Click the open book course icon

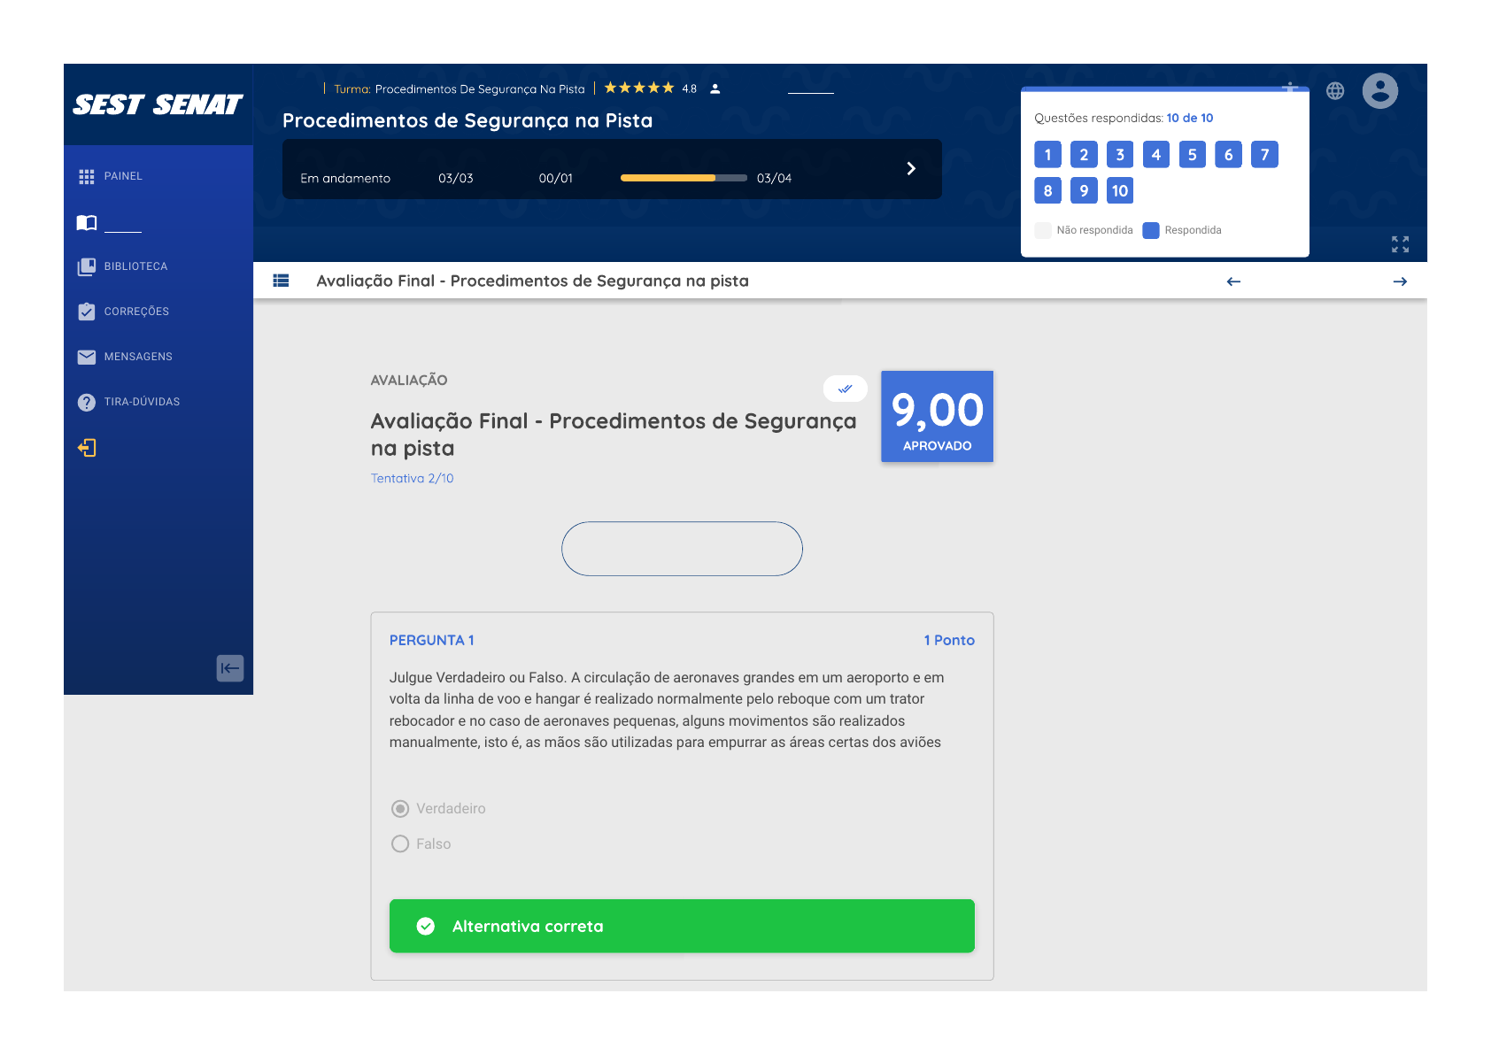click(x=87, y=223)
